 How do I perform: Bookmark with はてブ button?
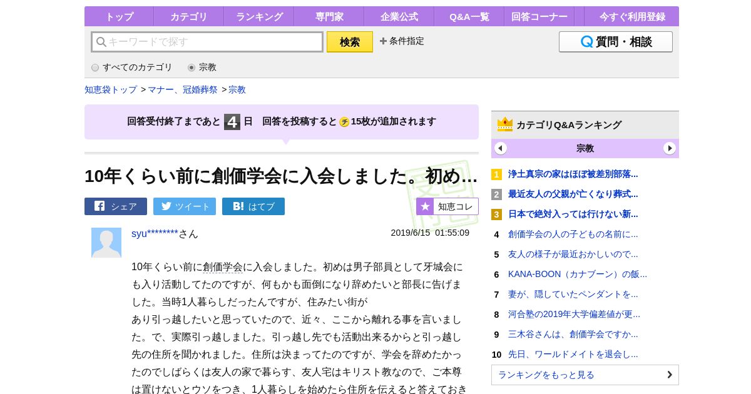point(253,206)
